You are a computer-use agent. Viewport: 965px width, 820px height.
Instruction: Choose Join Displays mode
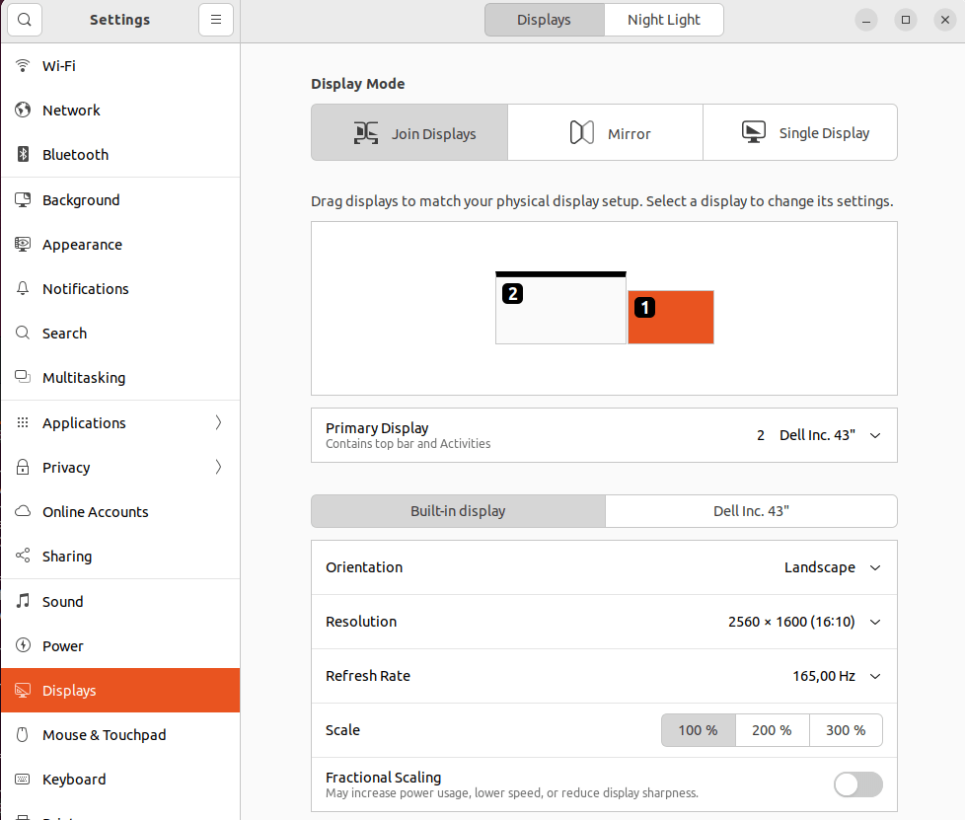(x=409, y=132)
